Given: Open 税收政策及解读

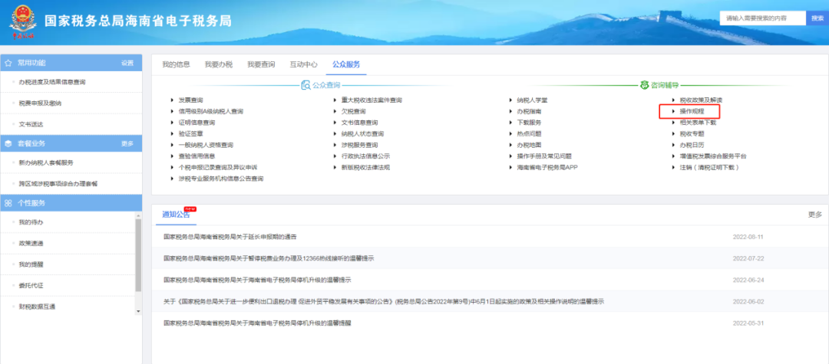Looking at the screenshot, I should (x=701, y=100).
